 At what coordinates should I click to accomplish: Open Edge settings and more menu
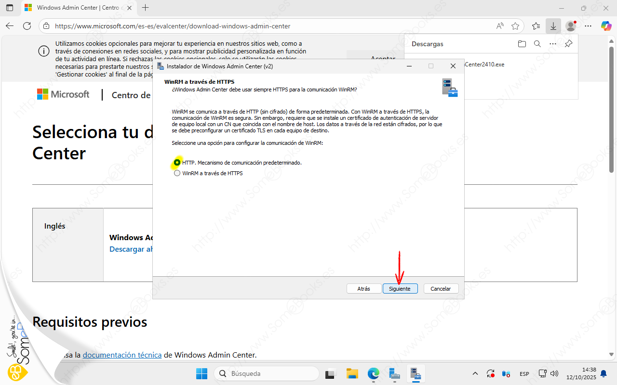click(588, 26)
